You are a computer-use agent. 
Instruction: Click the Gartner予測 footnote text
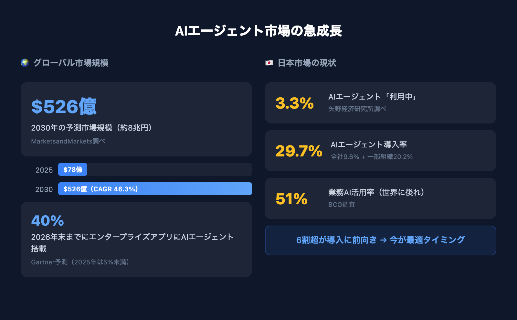80,262
